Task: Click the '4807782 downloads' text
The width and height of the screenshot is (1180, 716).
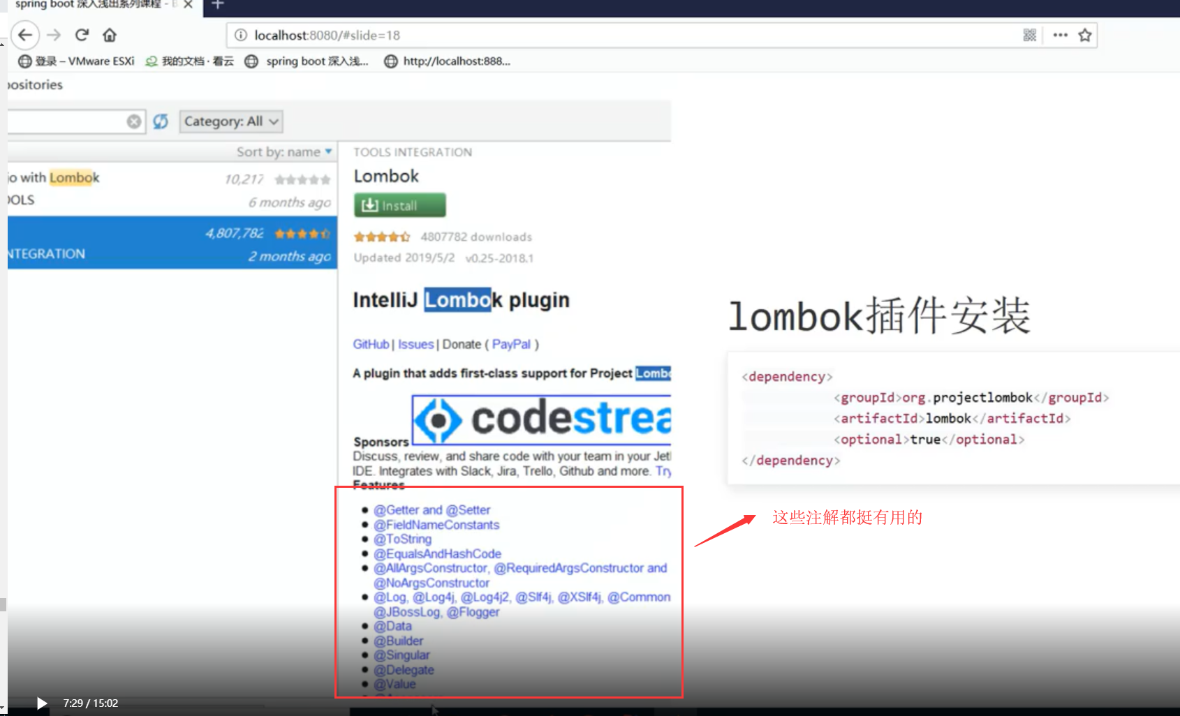Action: tap(476, 237)
